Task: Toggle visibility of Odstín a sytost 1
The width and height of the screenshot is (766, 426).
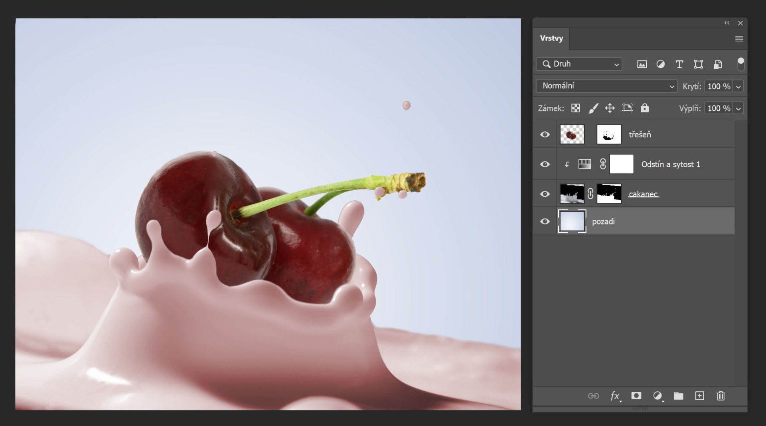Action: tap(545, 164)
